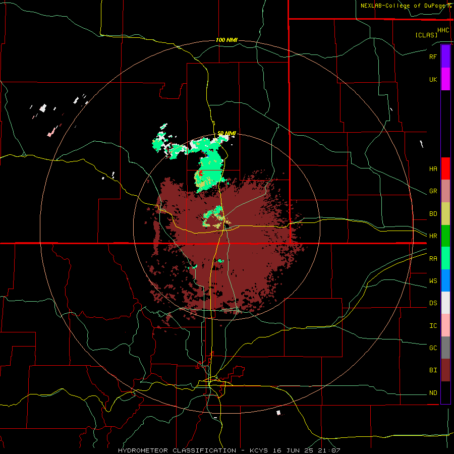Click the BD legend label
454x454 pixels.
coord(433,214)
